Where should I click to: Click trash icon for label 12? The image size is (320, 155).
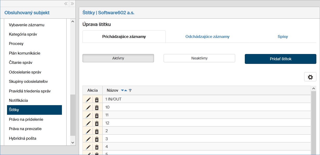[97, 123]
